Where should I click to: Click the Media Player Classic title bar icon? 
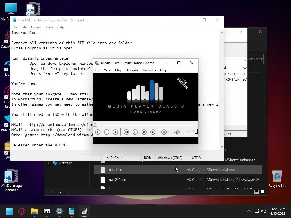coord(97,63)
